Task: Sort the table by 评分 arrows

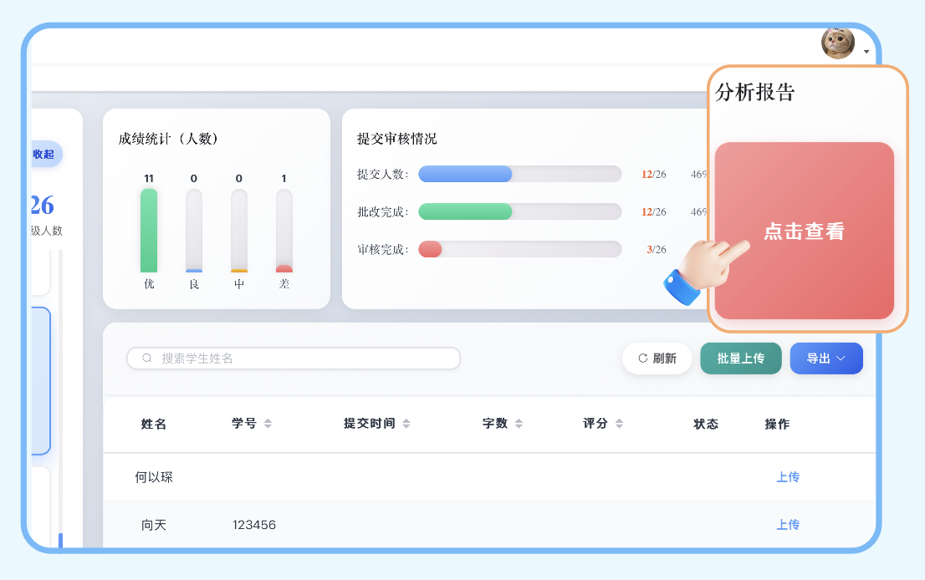Action: (619, 424)
